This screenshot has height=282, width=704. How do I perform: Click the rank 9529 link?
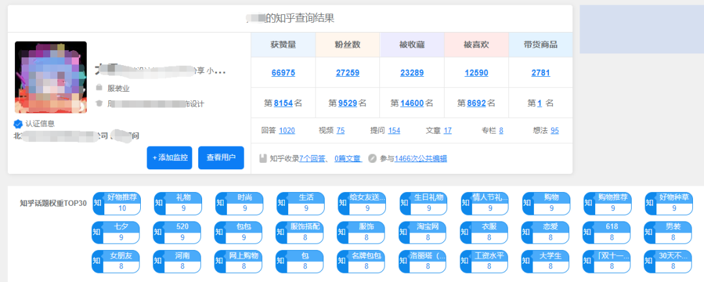[x=347, y=103]
